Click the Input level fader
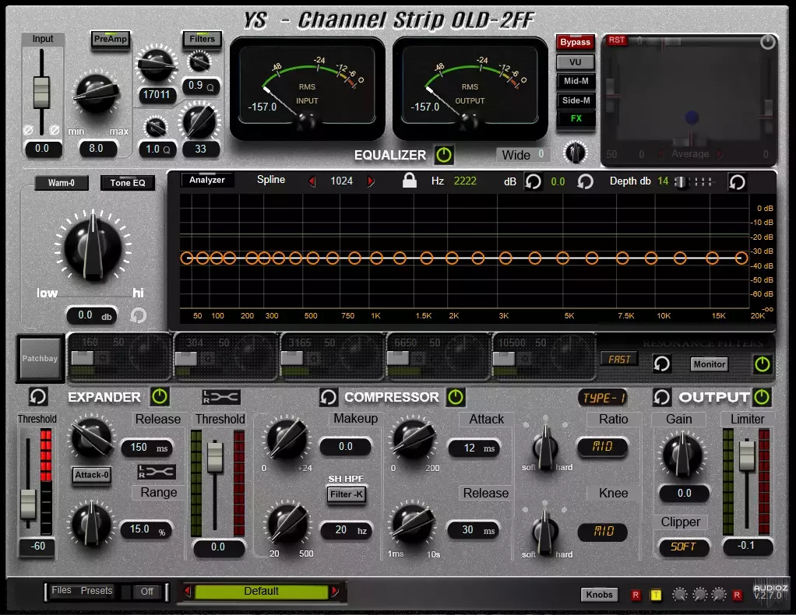The height and width of the screenshot is (615, 796). [41, 93]
